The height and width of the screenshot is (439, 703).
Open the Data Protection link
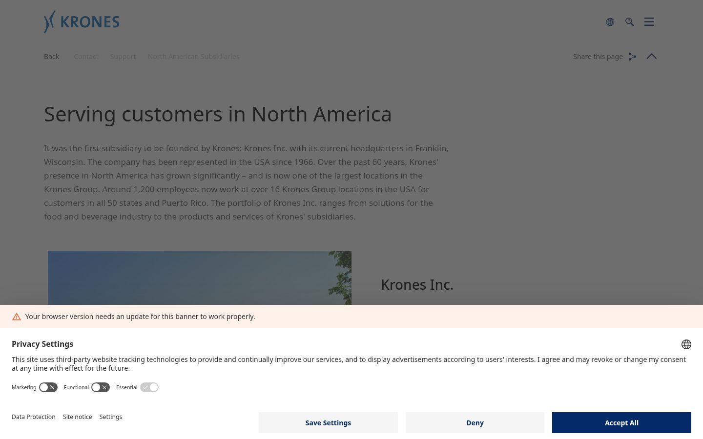click(34, 417)
